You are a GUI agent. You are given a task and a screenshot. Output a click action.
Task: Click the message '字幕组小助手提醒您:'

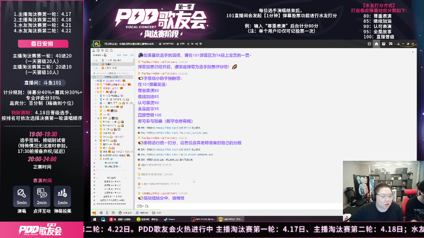pyautogui.click(x=160, y=78)
